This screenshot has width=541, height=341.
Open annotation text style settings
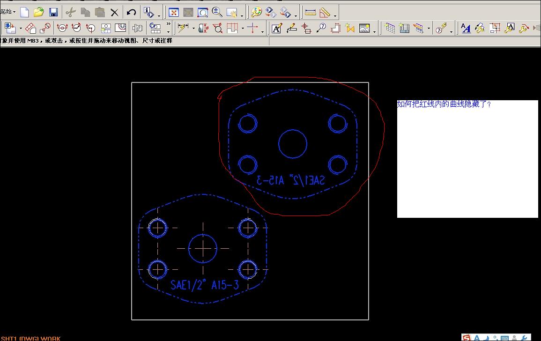pos(466,28)
